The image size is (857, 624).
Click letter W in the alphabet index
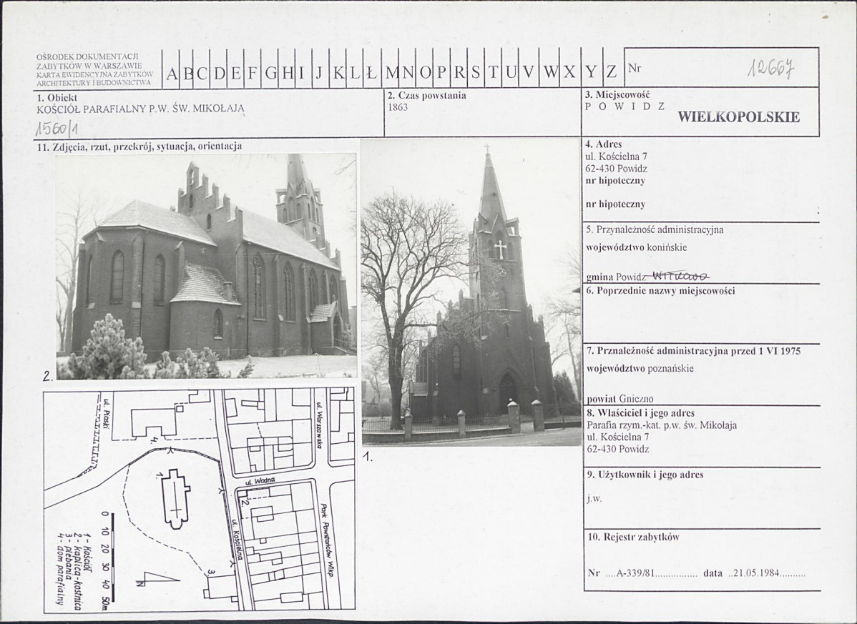[552, 72]
